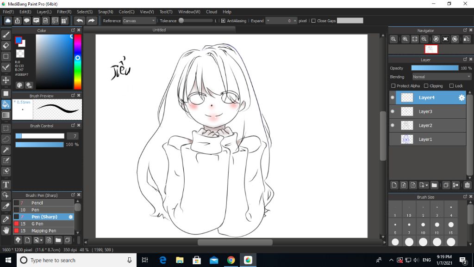Delete layer with trash icon
Viewport: 474px width, 267px height.
click(x=468, y=185)
